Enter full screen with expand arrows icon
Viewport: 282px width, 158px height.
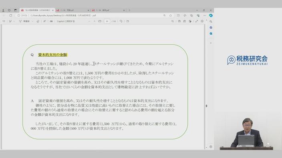tap(197, 21)
